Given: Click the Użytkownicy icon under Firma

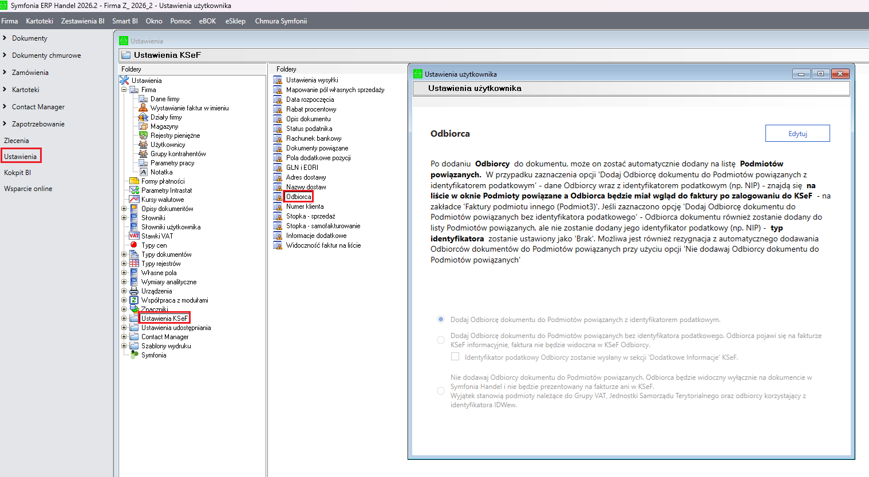Looking at the screenshot, I should [143, 145].
